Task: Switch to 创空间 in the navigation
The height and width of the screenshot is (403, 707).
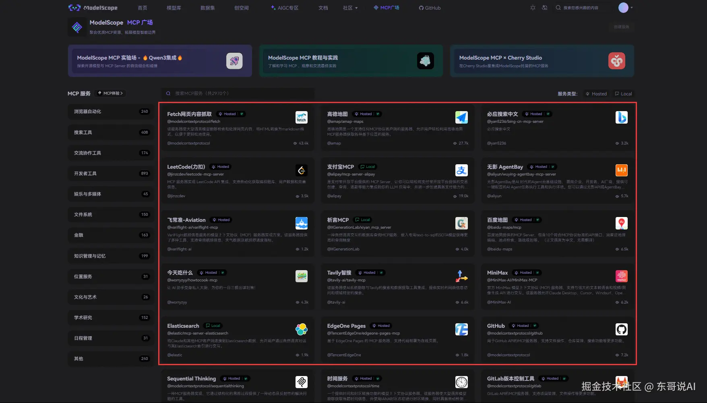Action: [242, 8]
